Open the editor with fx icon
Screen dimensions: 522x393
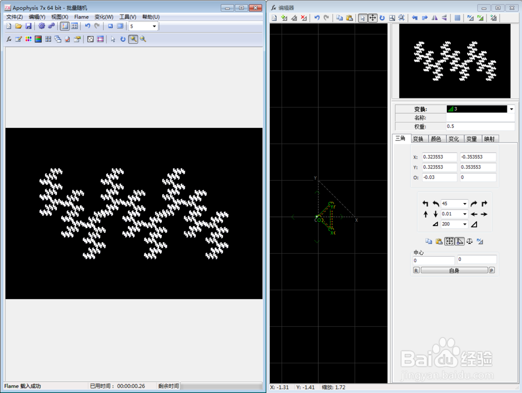point(9,39)
